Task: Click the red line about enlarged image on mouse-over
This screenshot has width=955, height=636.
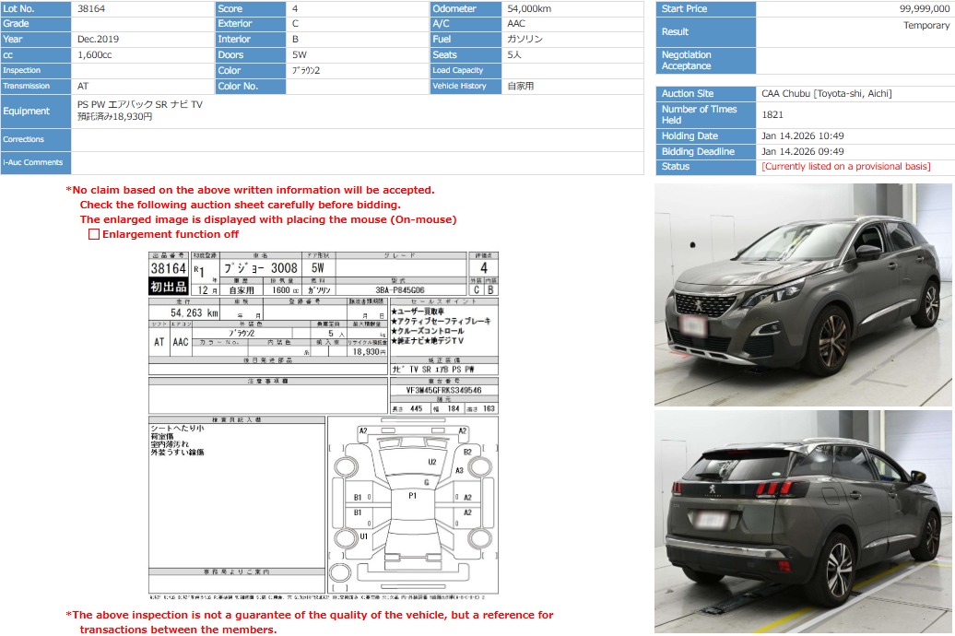Action: click(268, 219)
